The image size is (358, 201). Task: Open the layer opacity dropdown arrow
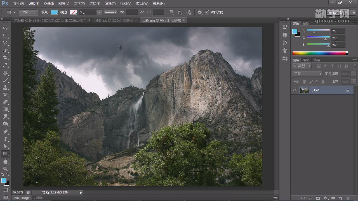coord(354,74)
